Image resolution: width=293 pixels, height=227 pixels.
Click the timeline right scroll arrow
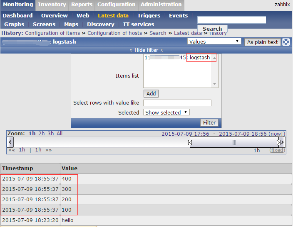[x=283, y=142]
